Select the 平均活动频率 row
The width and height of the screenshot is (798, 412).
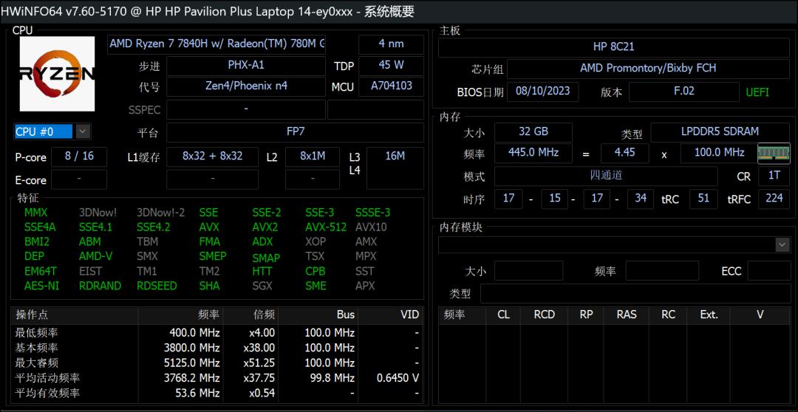[x=217, y=379]
